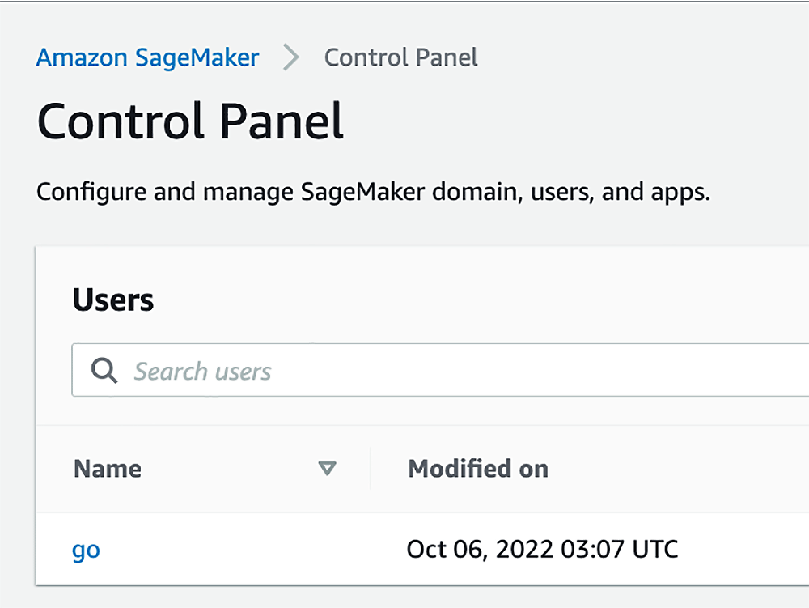Click the Configure and manage description text
809x608 pixels.
pyautogui.click(x=374, y=192)
